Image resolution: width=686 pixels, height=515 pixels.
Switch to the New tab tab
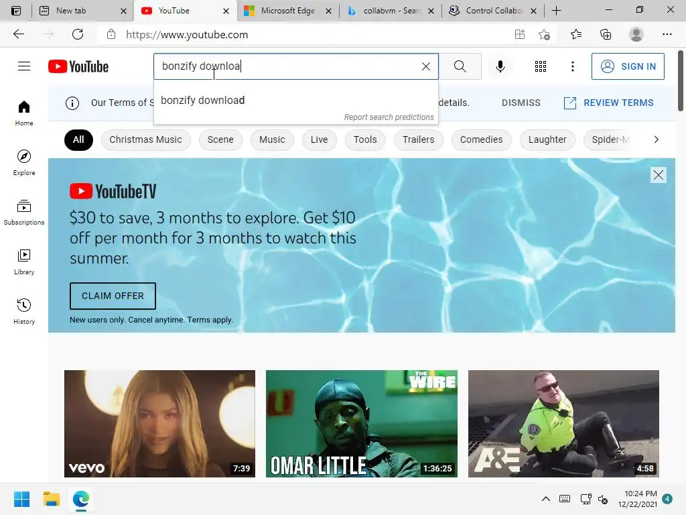pos(71,11)
